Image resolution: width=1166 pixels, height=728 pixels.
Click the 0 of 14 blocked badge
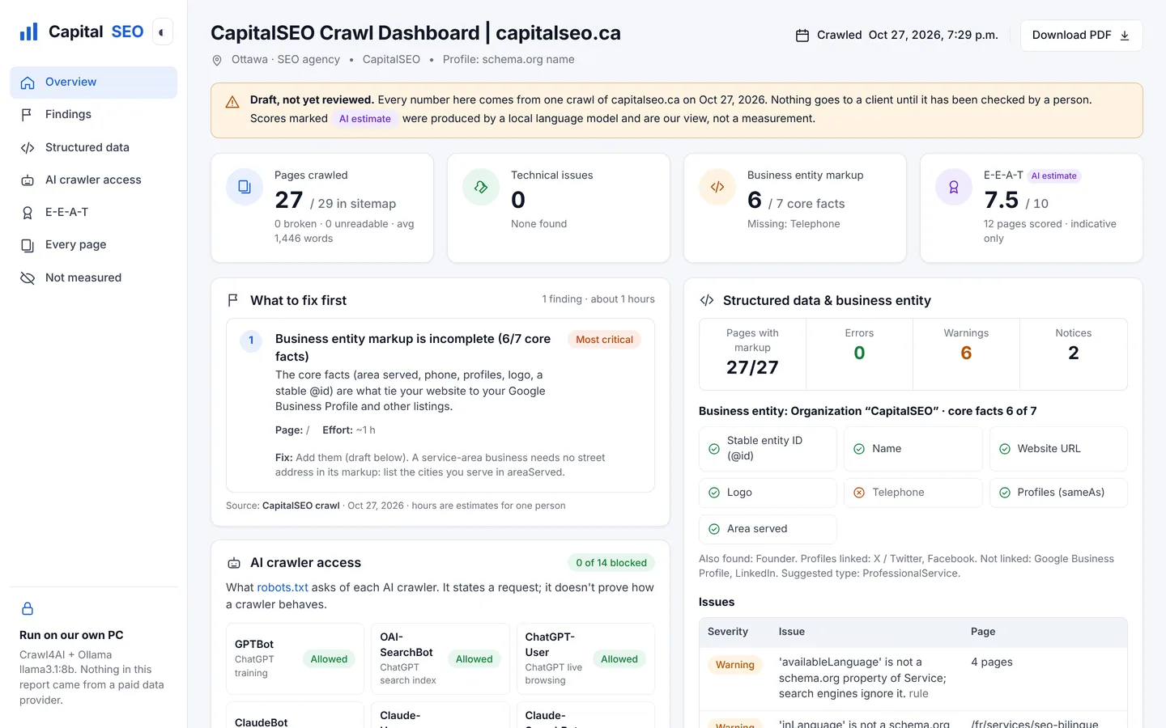(611, 563)
